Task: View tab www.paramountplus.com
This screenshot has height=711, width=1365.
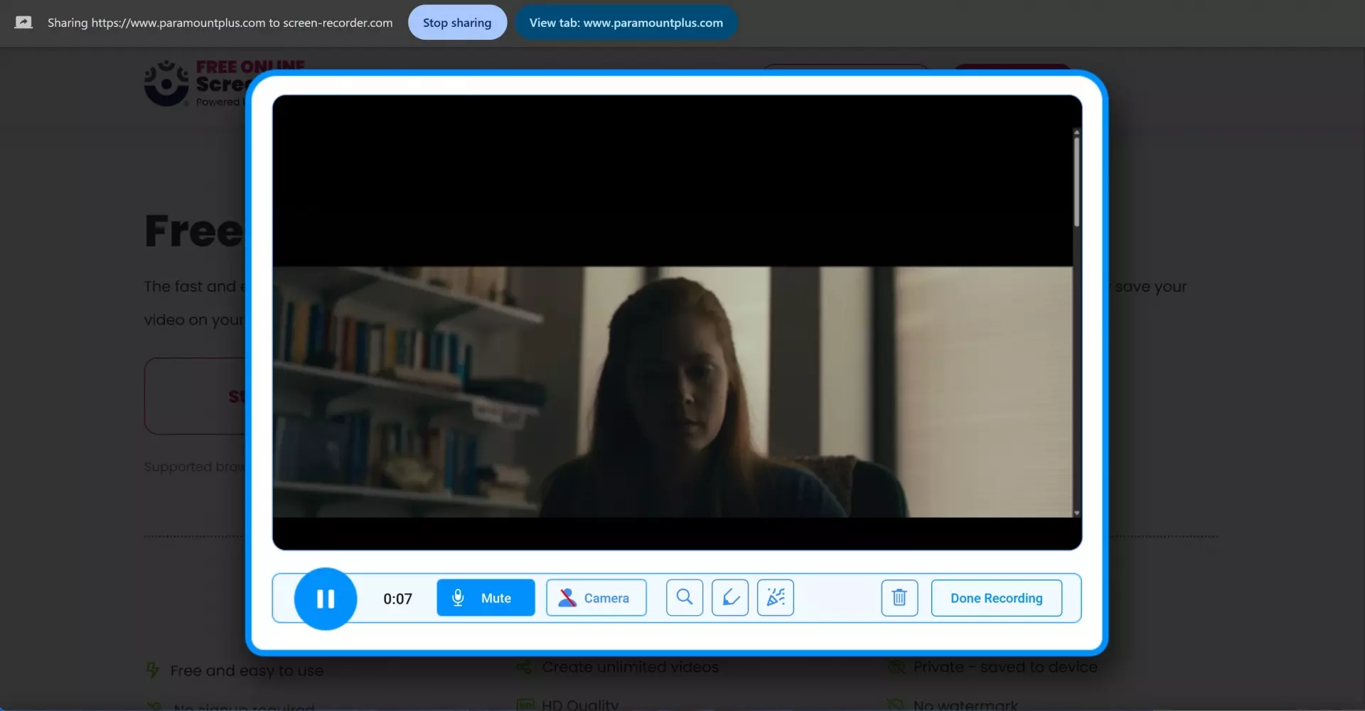Action: coord(626,22)
